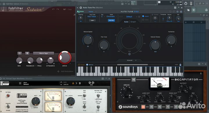Select Decapitator style T button
The height and width of the screenshot is (113, 209).
tap(168, 107)
